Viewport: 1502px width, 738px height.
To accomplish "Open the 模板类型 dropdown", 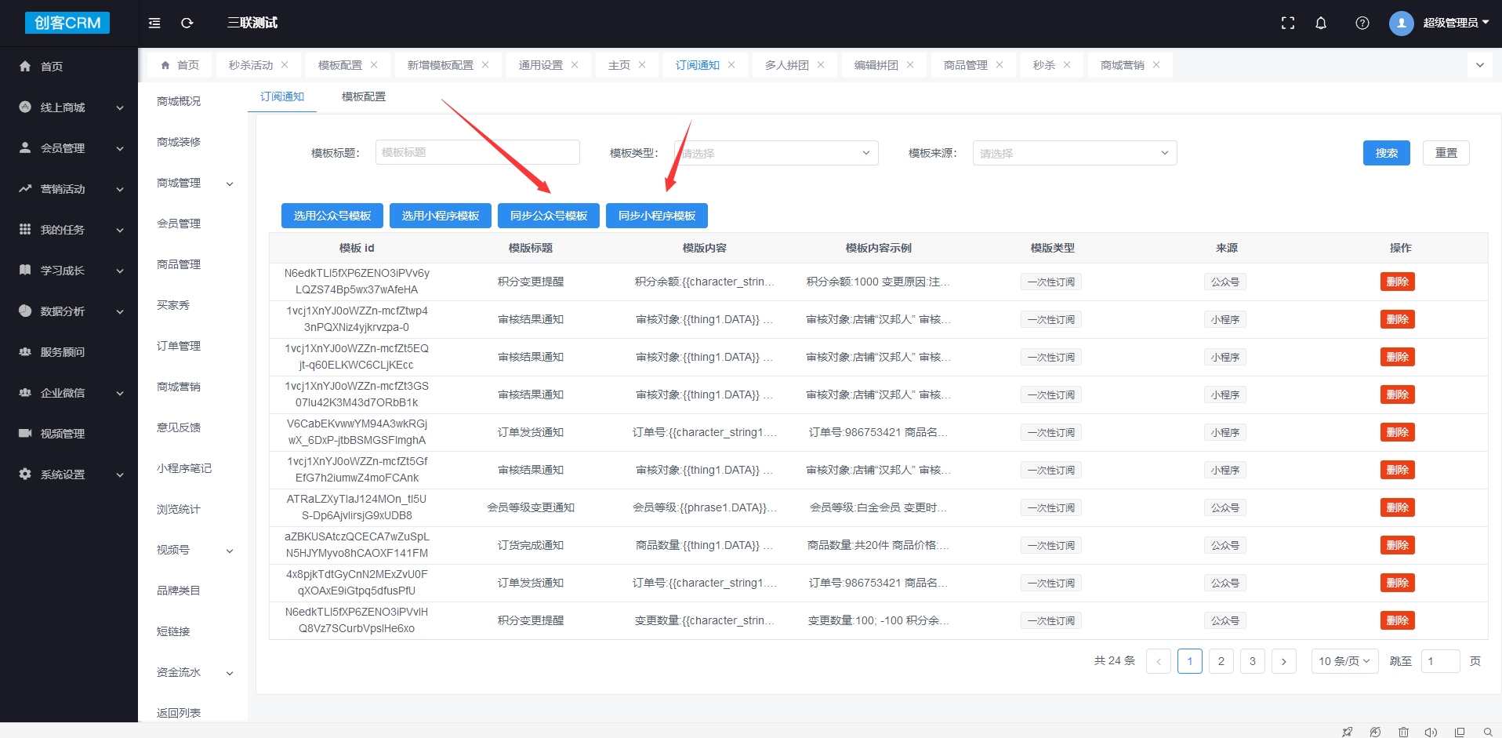I will point(776,153).
